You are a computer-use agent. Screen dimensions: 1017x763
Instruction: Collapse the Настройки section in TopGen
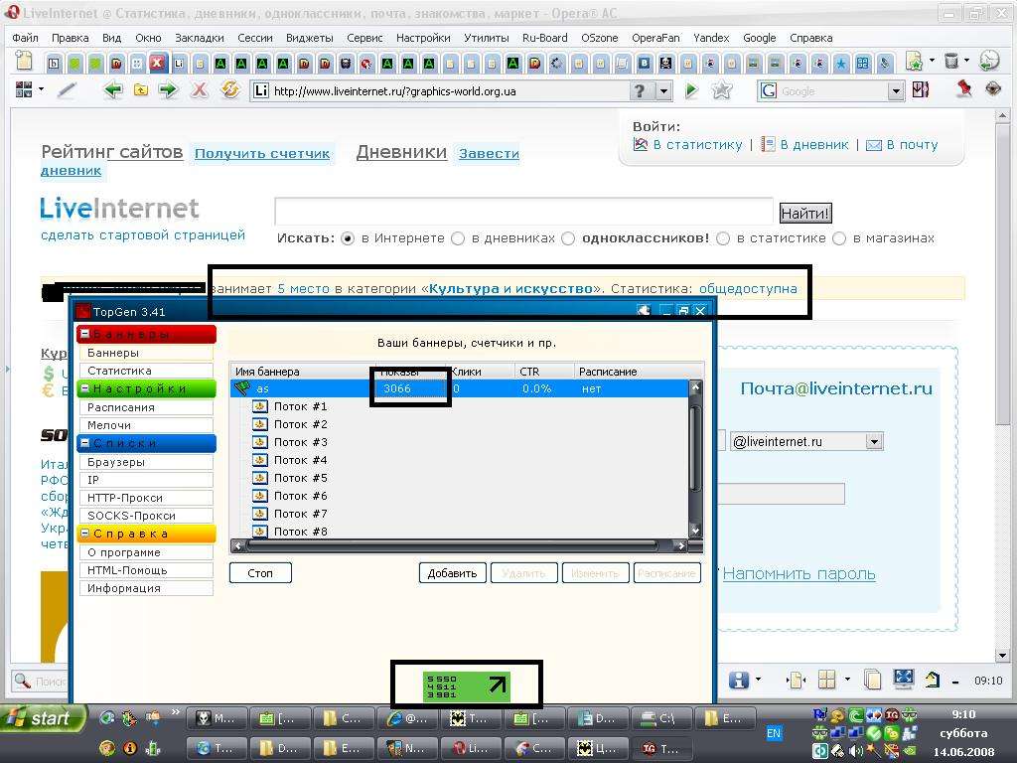tap(85, 388)
